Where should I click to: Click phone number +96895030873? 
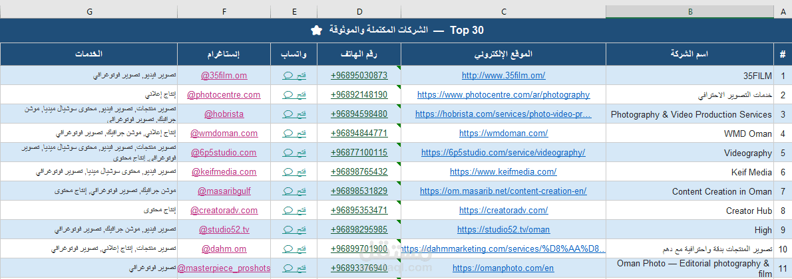(359, 76)
